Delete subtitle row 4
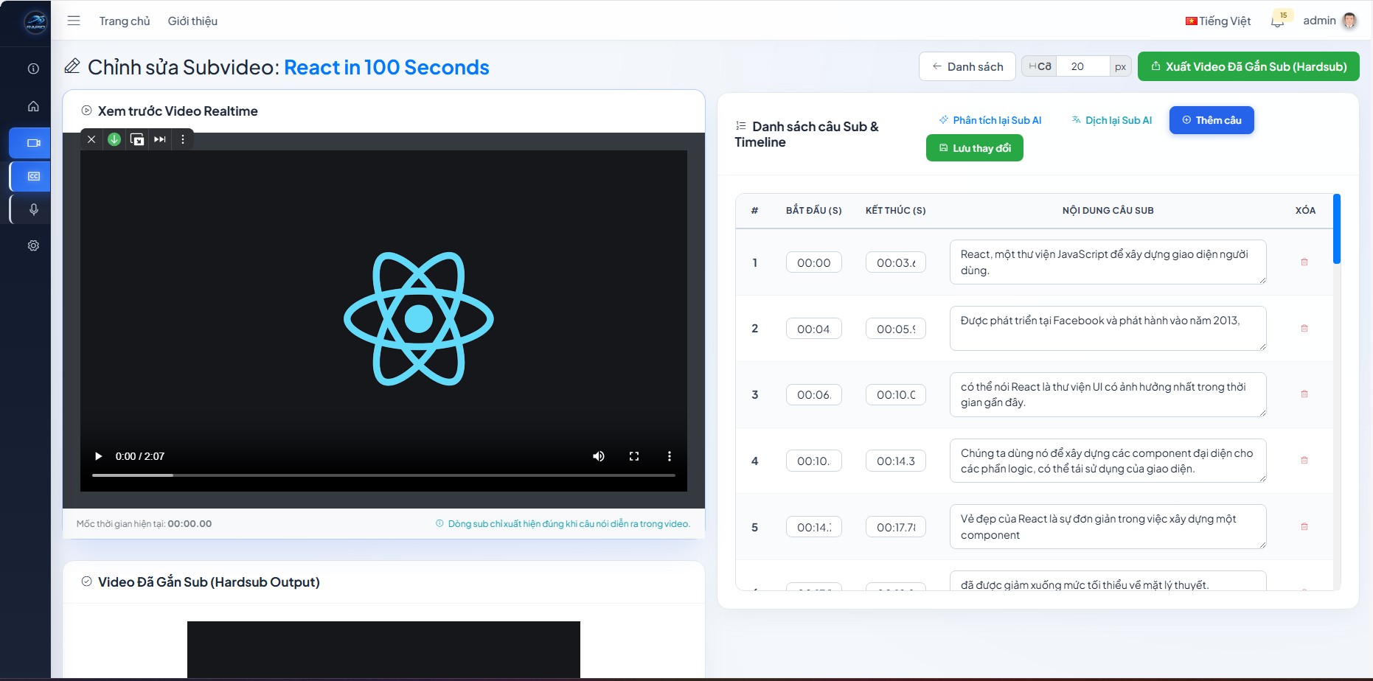Image resolution: width=1373 pixels, height=681 pixels. [x=1304, y=461]
